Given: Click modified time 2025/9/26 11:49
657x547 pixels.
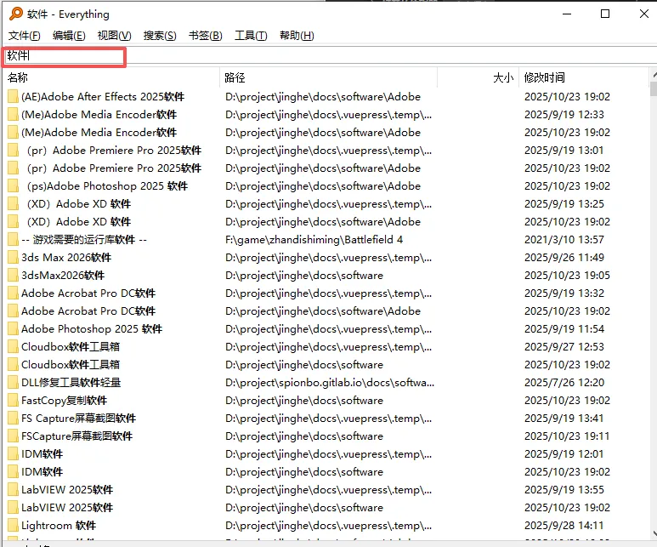Looking at the screenshot, I should point(564,258).
